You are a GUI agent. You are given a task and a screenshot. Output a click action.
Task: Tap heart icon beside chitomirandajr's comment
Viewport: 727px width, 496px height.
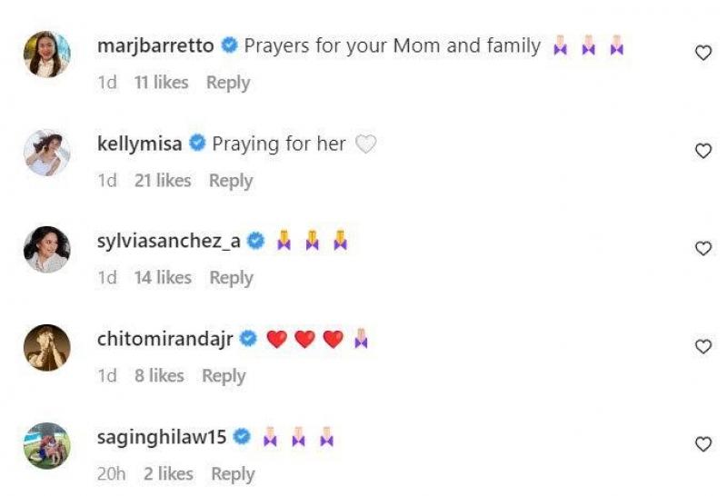702,347
